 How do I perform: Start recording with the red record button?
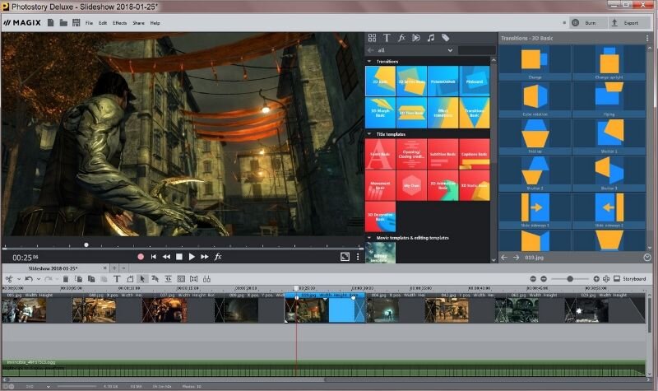point(141,257)
